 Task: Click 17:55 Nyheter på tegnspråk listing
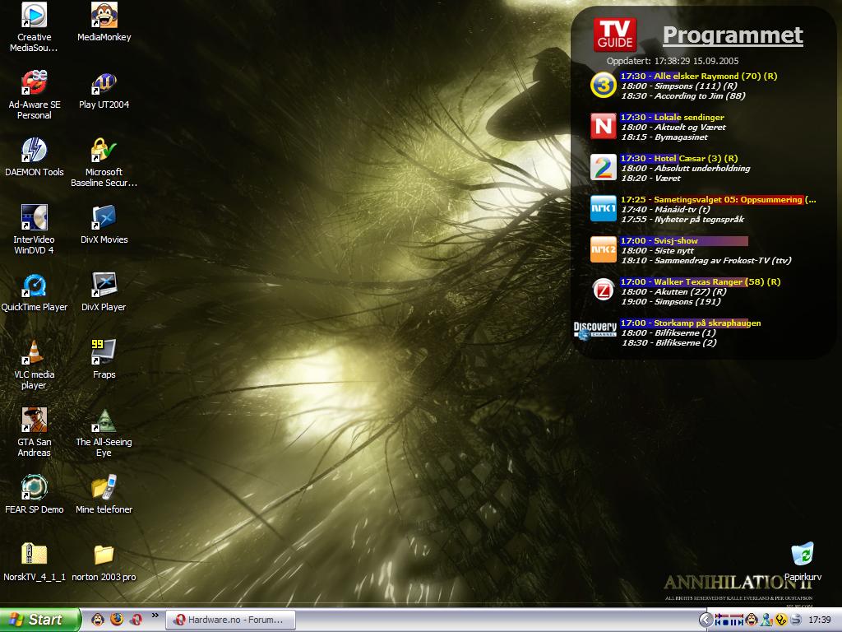point(682,219)
